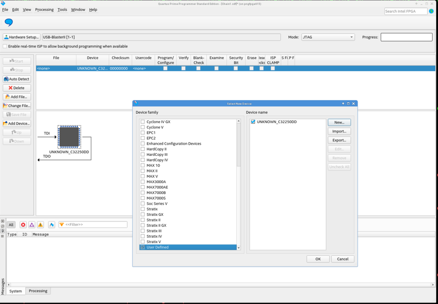Screen dimensions: 438x304
Task: Toggle the warning messages filter
Action: (x=41, y=225)
